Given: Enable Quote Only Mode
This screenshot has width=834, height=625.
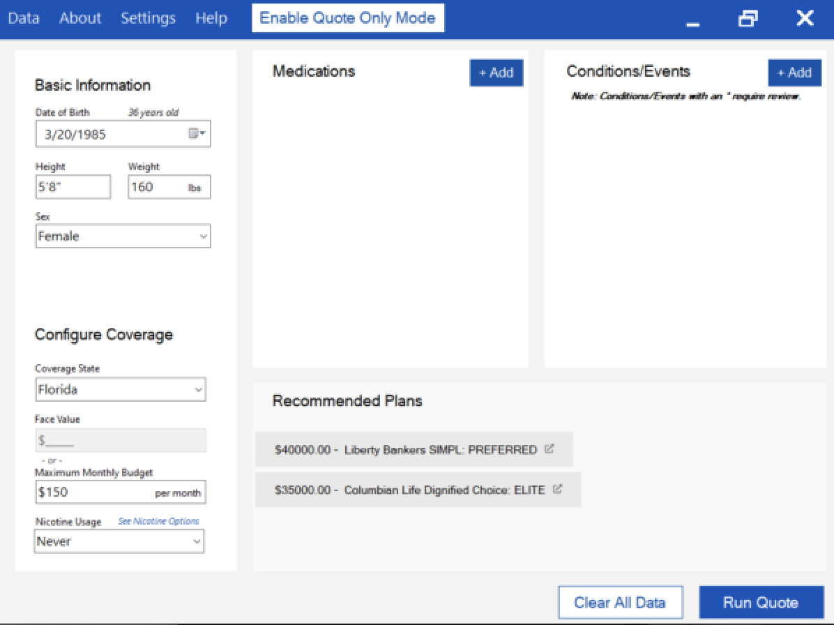Looking at the screenshot, I should [x=347, y=18].
